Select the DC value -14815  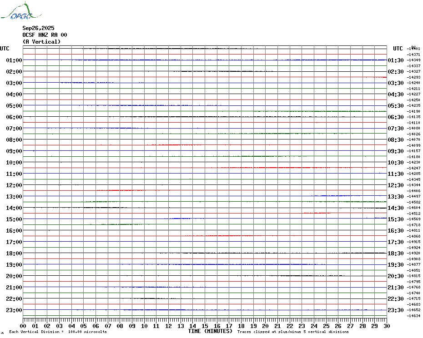pyautogui.click(x=413, y=276)
